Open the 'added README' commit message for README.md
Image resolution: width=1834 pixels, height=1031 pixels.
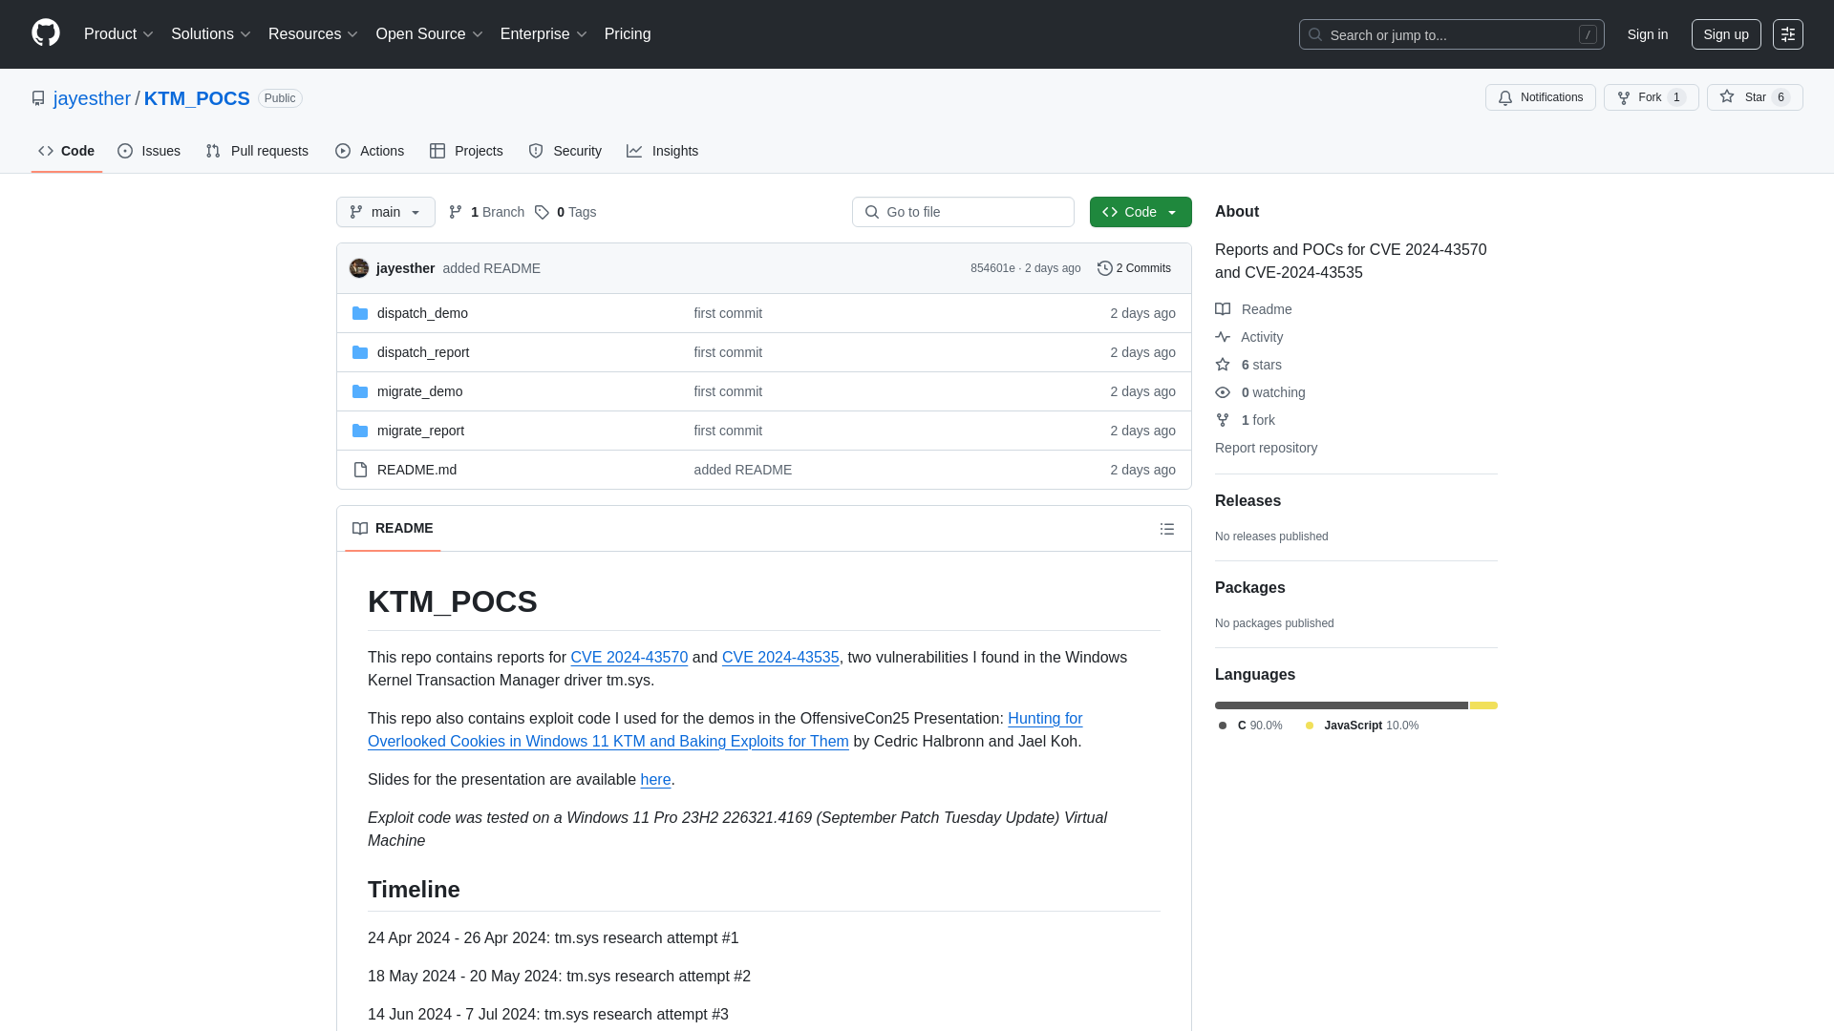click(x=742, y=470)
